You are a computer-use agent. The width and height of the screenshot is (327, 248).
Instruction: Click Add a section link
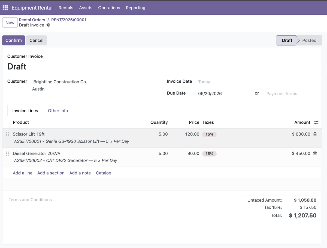click(51, 173)
